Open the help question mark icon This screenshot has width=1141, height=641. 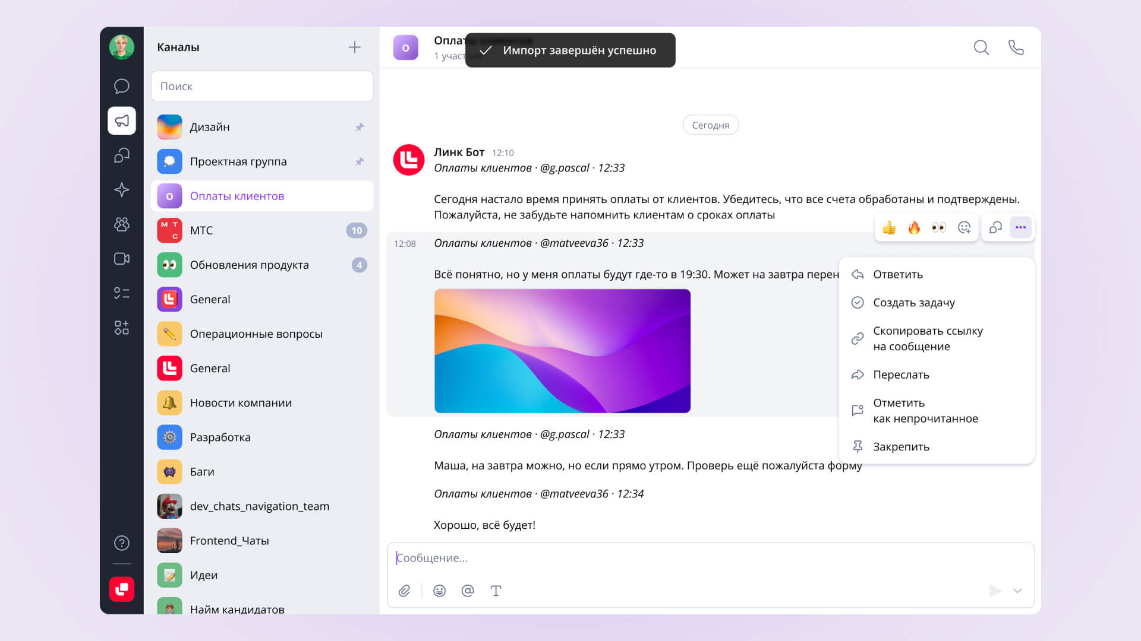click(x=122, y=543)
